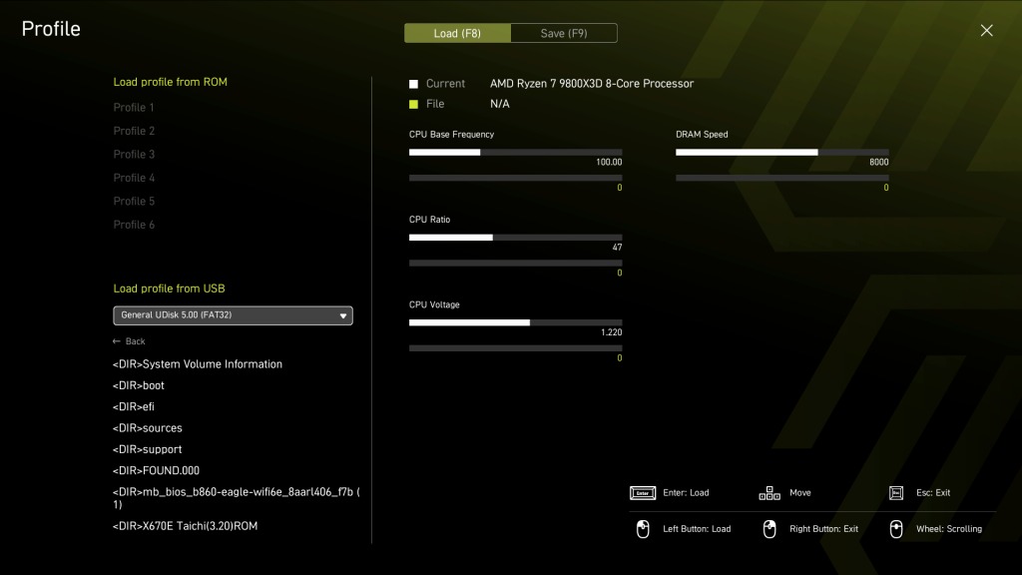Switch to the Save (F9) tab
Image resolution: width=1022 pixels, height=575 pixels.
564,33
